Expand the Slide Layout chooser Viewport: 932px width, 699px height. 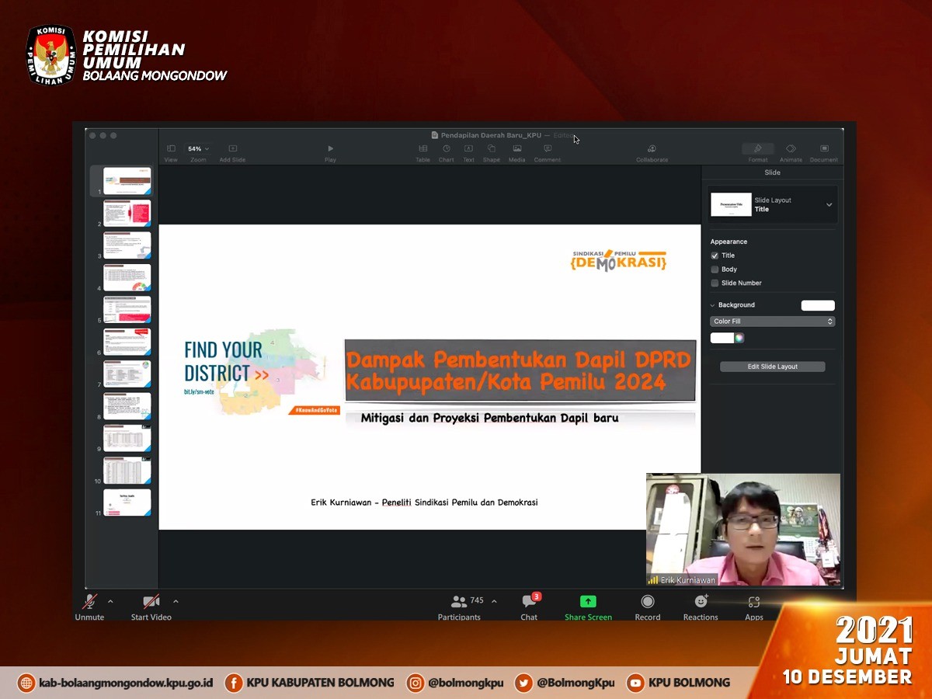[x=829, y=205]
